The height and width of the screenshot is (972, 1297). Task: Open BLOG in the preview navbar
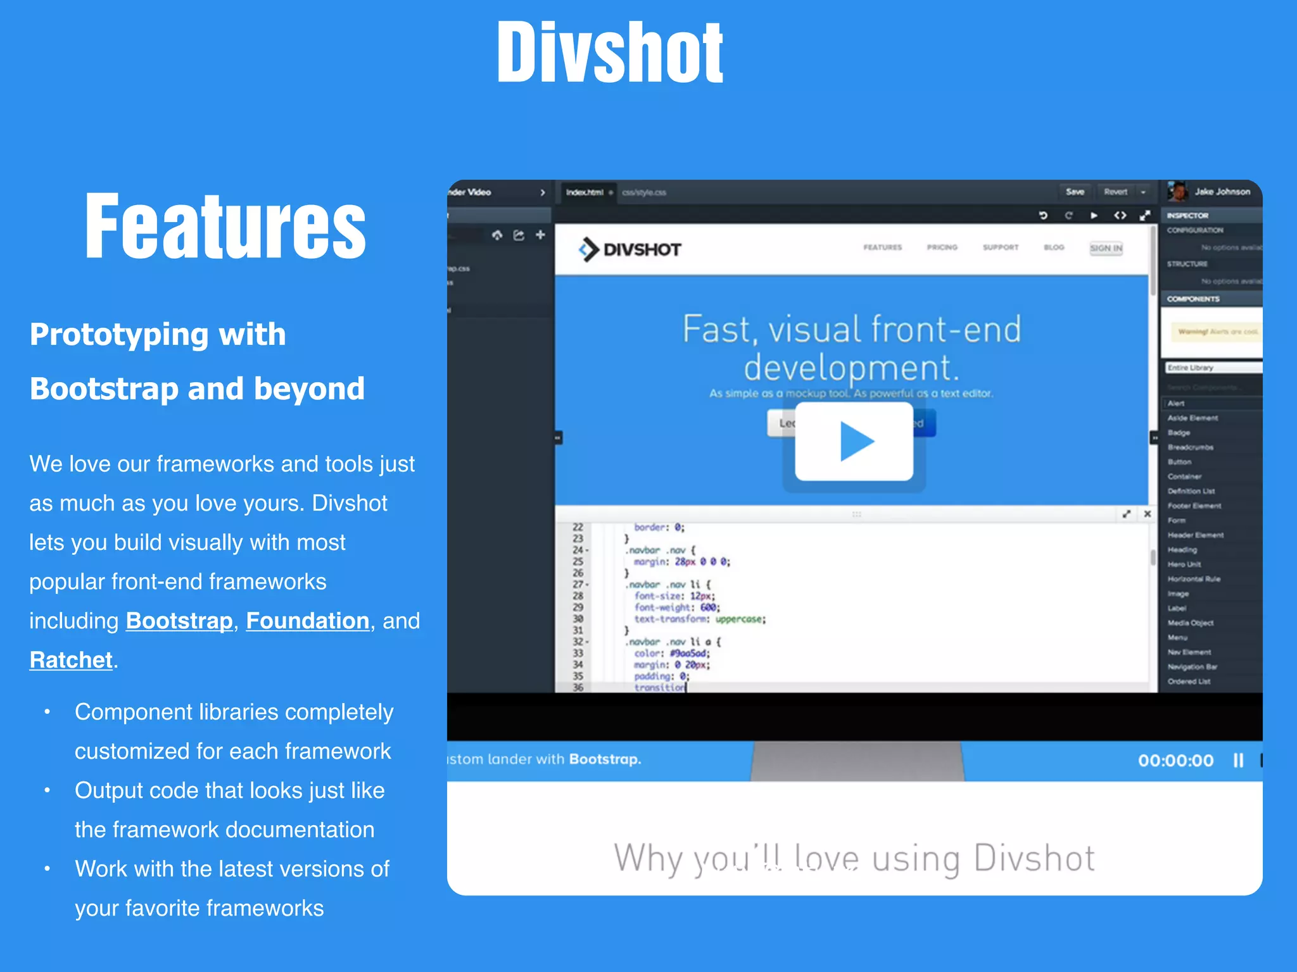pyautogui.click(x=1054, y=247)
